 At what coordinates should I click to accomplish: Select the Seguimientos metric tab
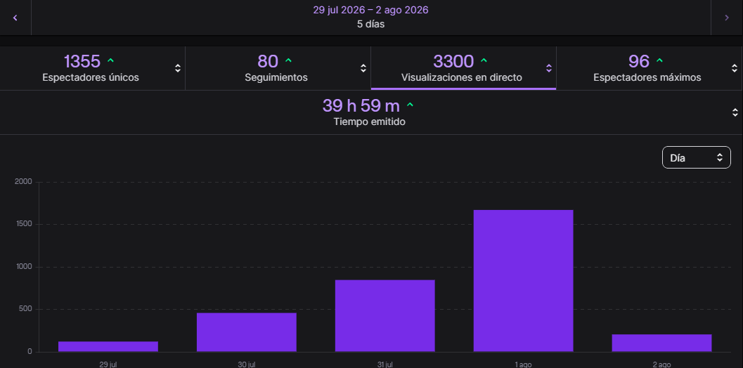pyautogui.click(x=278, y=68)
